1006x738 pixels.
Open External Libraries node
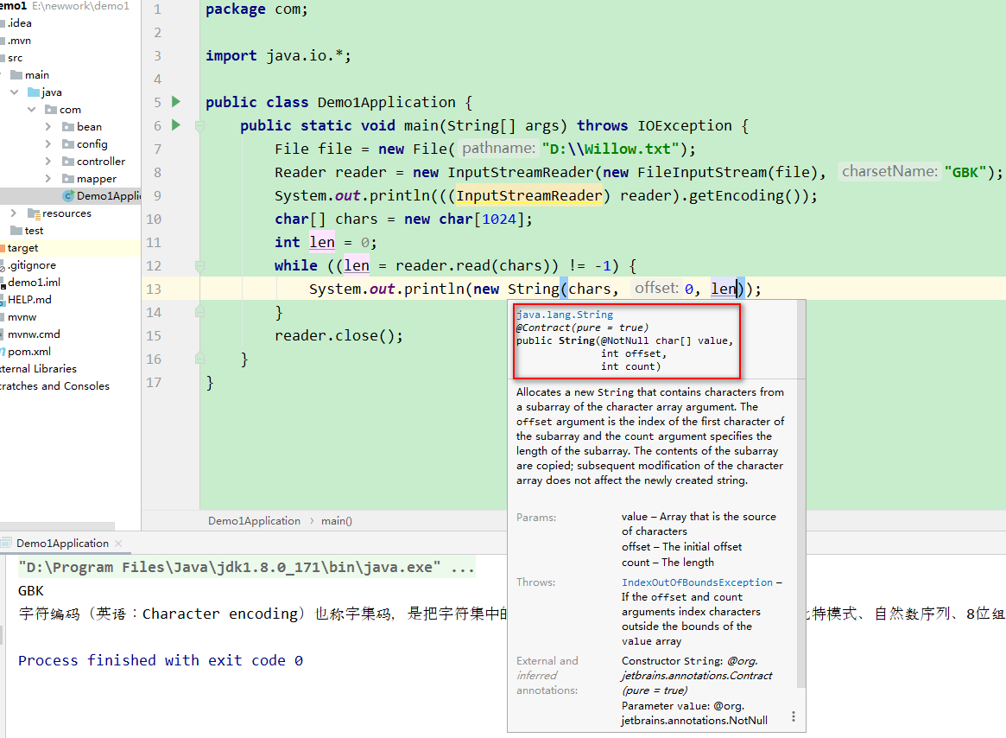[x=39, y=369]
